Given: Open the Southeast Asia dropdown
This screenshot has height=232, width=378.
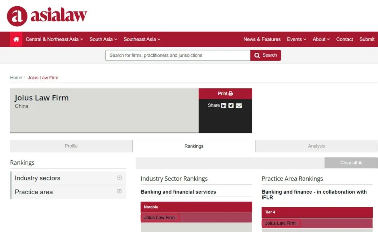Looking at the screenshot, I should (142, 39).
